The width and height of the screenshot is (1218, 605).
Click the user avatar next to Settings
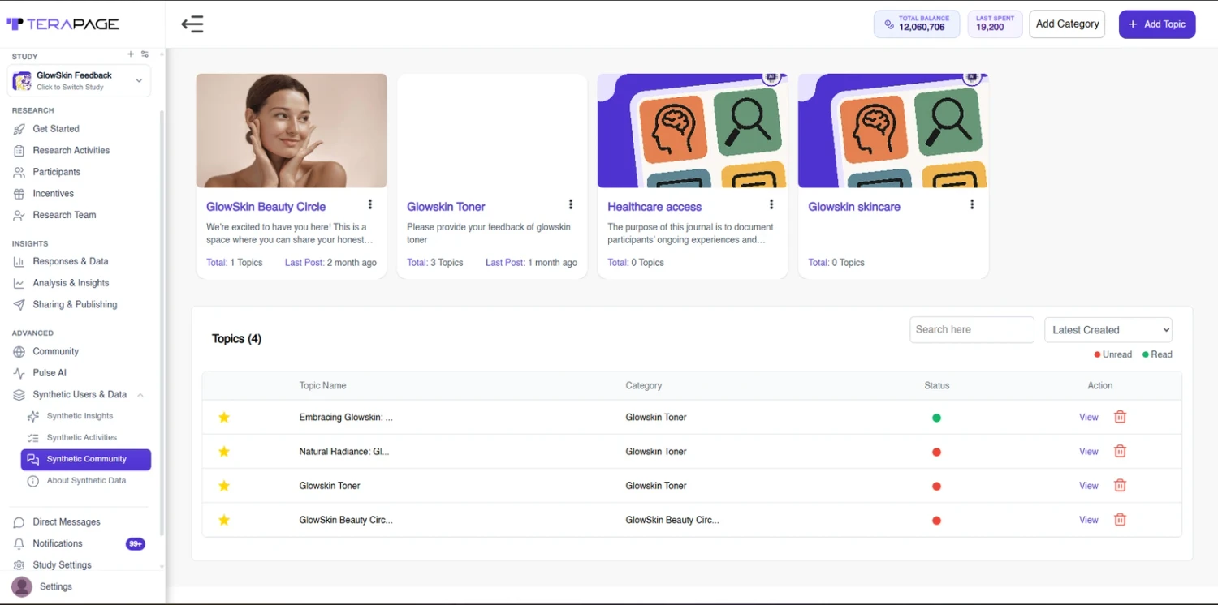click(22, 586)
